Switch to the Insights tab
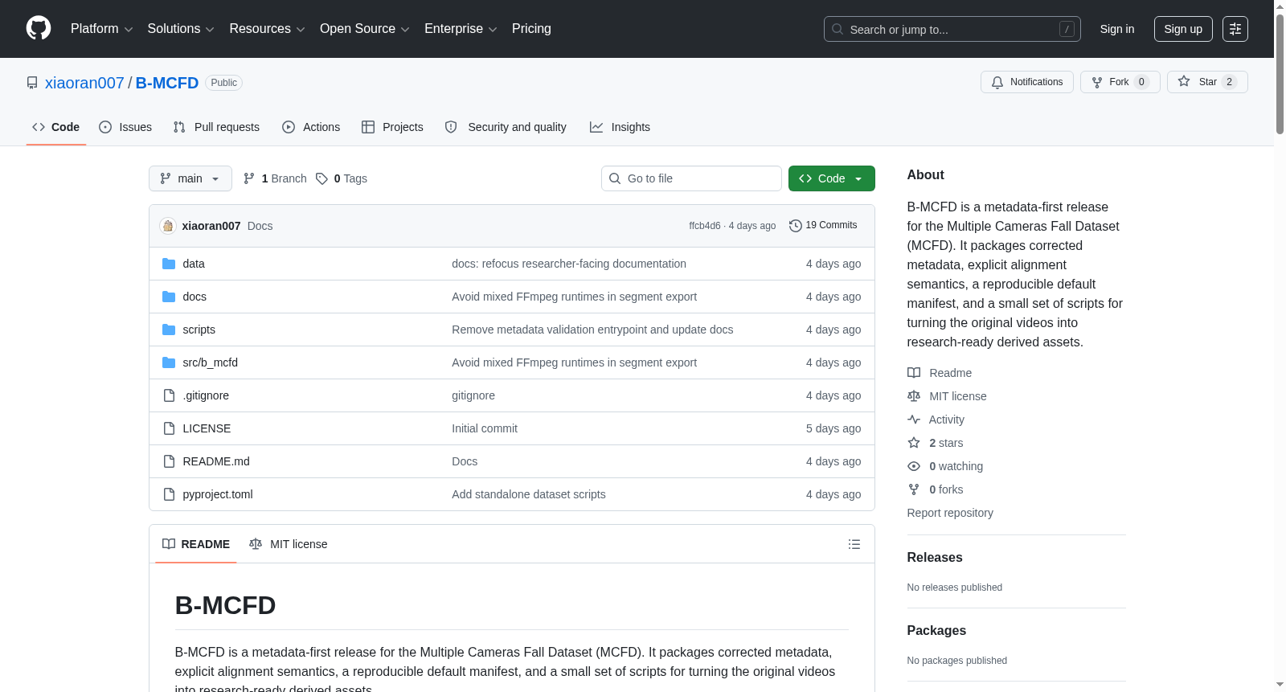 click(x=620, y=127)
